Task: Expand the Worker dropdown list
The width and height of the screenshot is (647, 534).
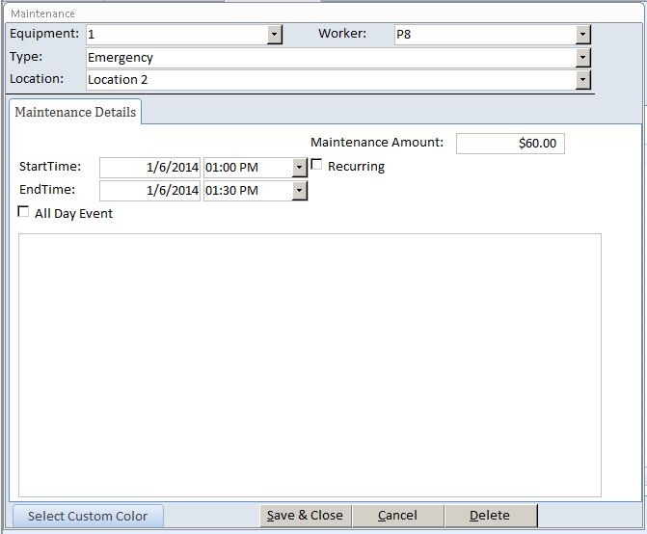Action: point(582,35)
